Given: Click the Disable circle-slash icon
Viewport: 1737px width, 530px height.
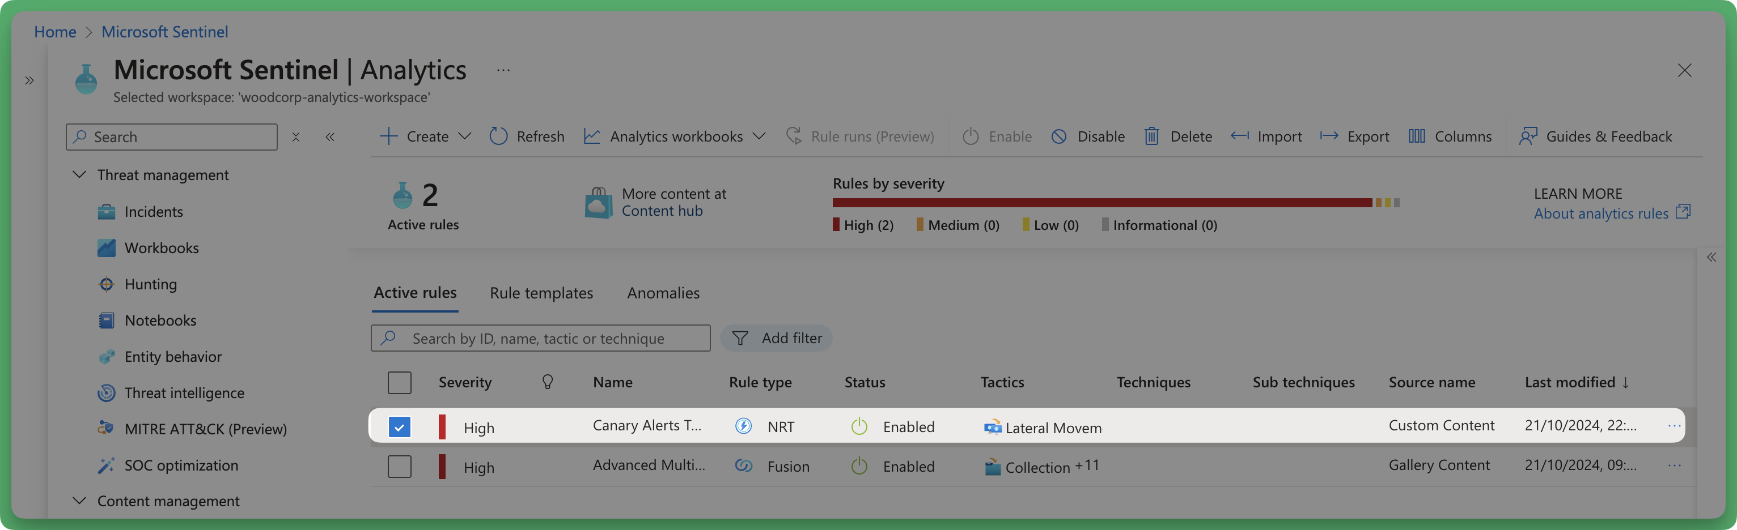Looking at the screenshot, I should tap(1058, 136).
